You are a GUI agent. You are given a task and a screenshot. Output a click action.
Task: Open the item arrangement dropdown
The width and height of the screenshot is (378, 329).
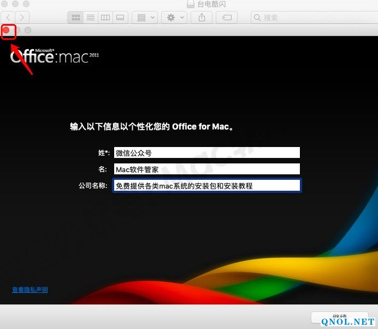pos(145,17)
